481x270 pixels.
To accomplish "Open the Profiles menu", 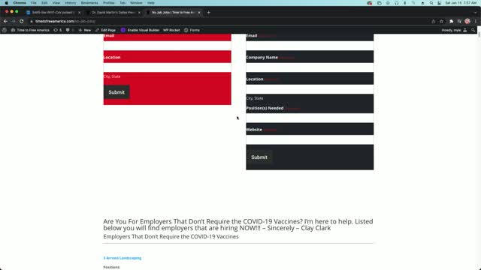I will [x=108, y=3].
